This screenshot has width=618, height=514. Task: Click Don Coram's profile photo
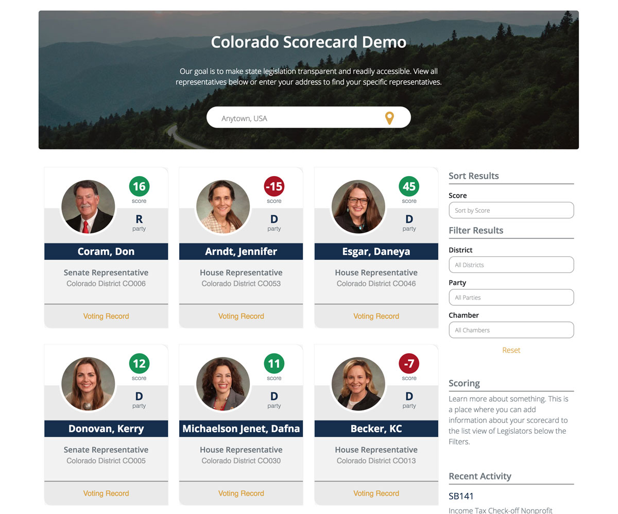tap(88, 207)
